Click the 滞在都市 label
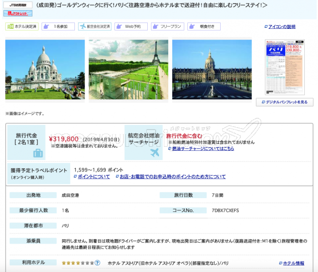The image size is (318, 272). (33, 226)
